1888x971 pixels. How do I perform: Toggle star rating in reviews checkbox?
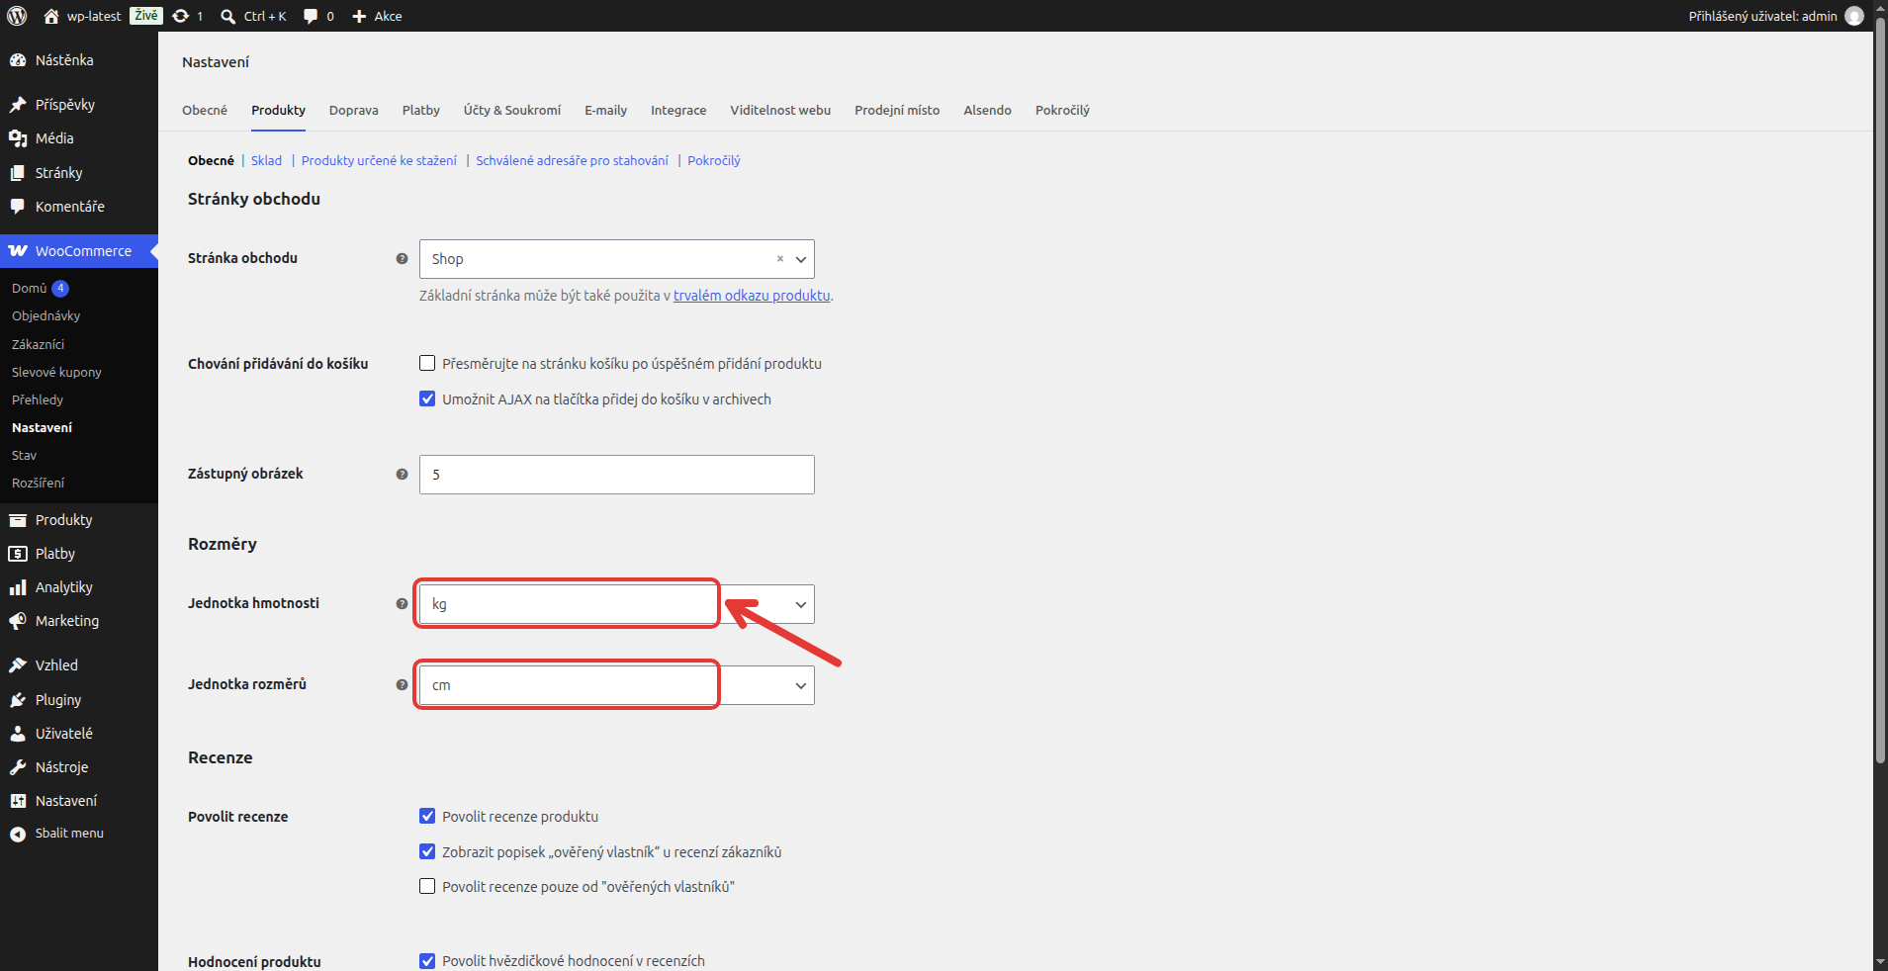pyautogui.click(x=427, y=961)
